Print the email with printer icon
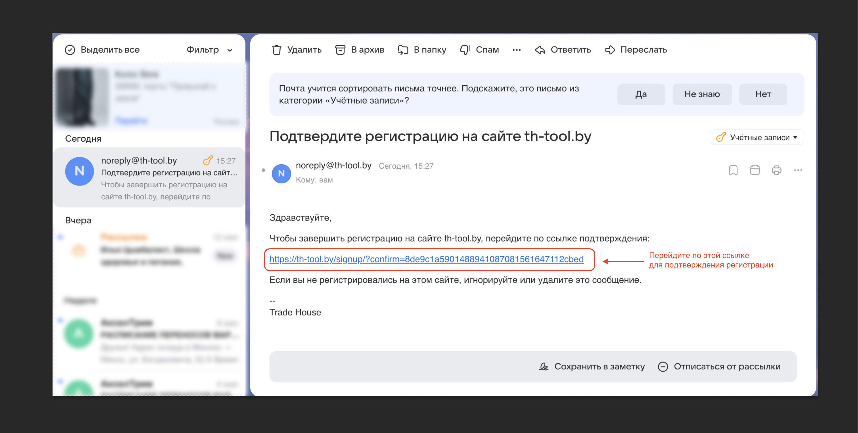The image size is (858, 433). [x=776, y=170]
